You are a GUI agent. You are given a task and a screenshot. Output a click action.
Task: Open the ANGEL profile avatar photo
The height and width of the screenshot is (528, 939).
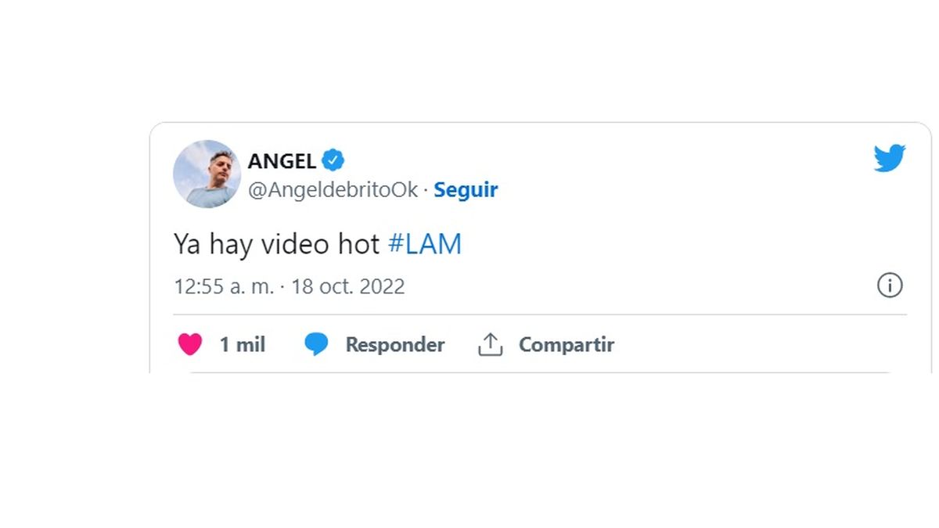click(207, 174)
